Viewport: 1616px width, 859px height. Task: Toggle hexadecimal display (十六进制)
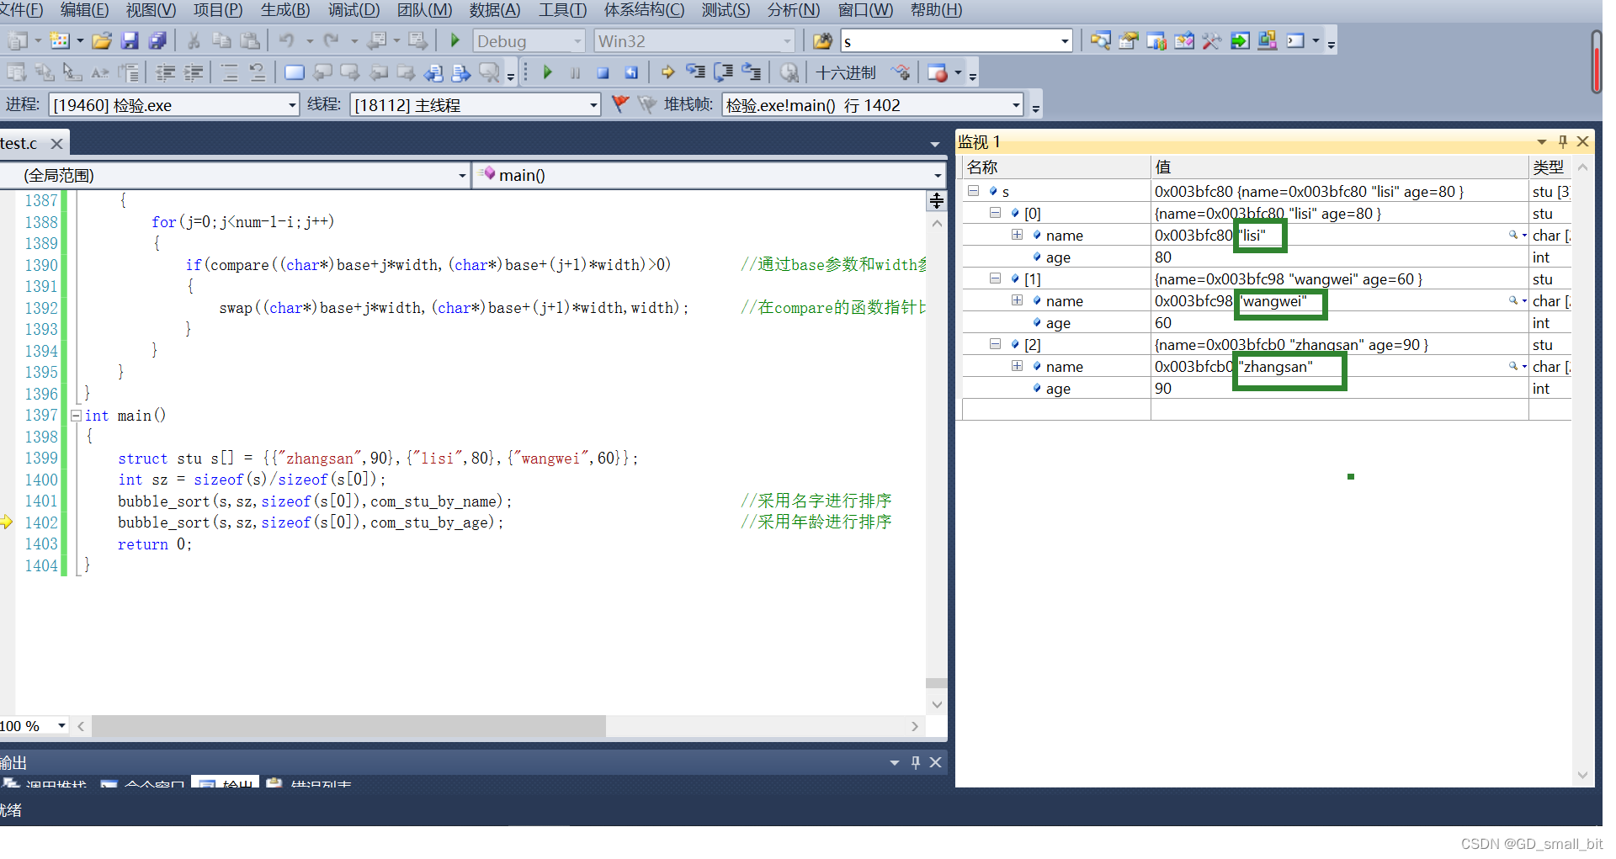click(846, 72)
